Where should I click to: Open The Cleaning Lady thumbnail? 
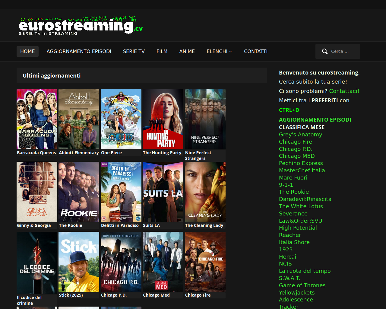click(x=205, y=192)
